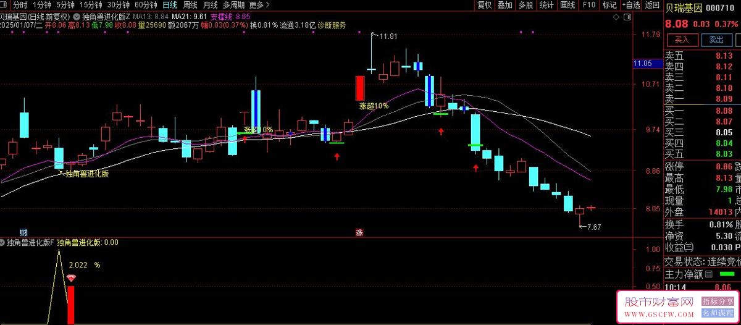Click the 10:14 tick trade row
Screen dimensions: 741x325
[702, 287]
